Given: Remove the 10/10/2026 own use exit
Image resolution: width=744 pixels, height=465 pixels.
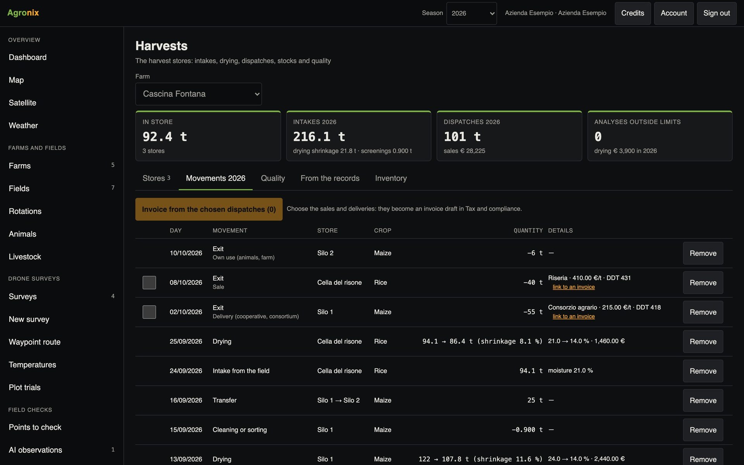Looking at the screenshot, I should (x=703, y=253).
